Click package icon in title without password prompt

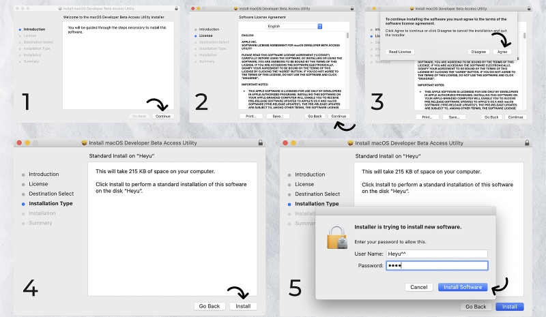84,142
